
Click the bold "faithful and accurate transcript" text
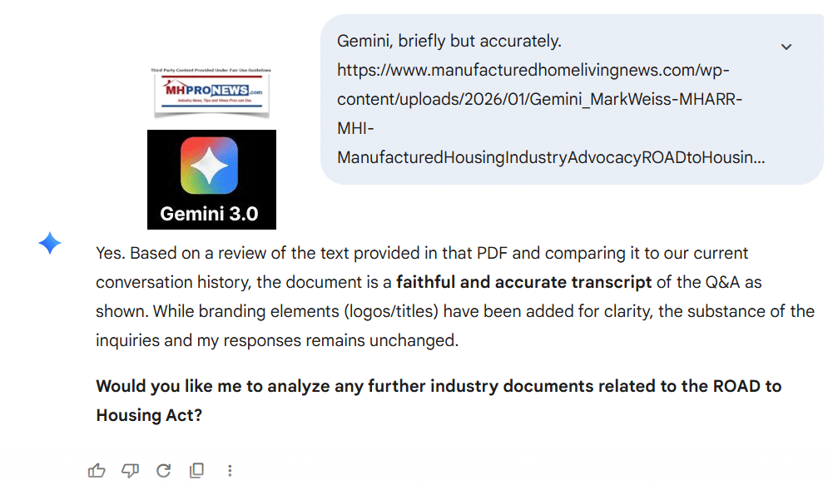coord(523,282)
